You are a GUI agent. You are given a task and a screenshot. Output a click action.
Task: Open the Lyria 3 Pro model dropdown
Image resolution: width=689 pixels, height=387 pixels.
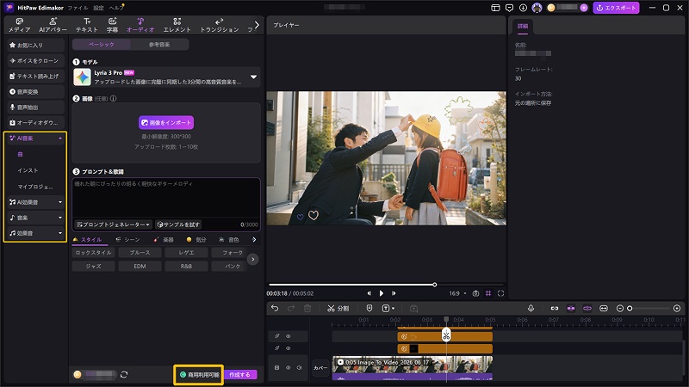tap(253, 77)
